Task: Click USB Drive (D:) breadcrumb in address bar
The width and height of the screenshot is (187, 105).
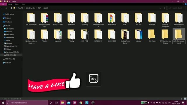Action: point(30,8)
